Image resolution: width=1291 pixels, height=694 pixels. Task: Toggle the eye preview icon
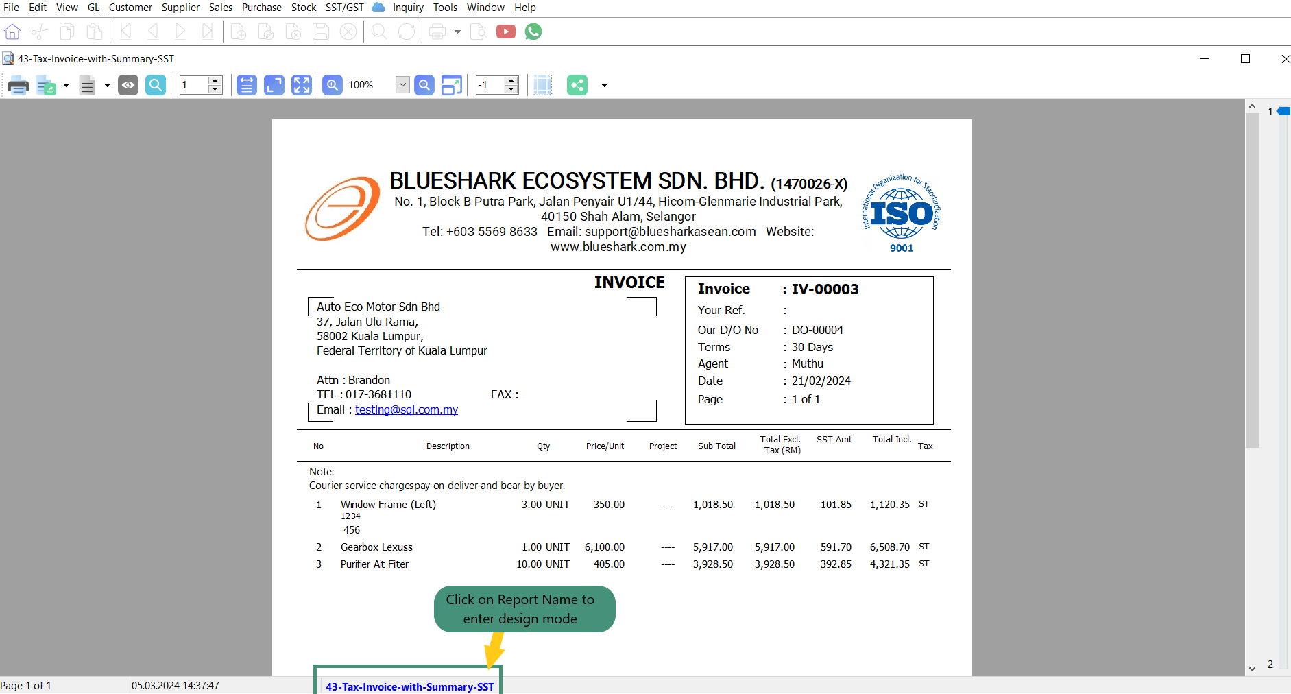(x=128, y=85)
